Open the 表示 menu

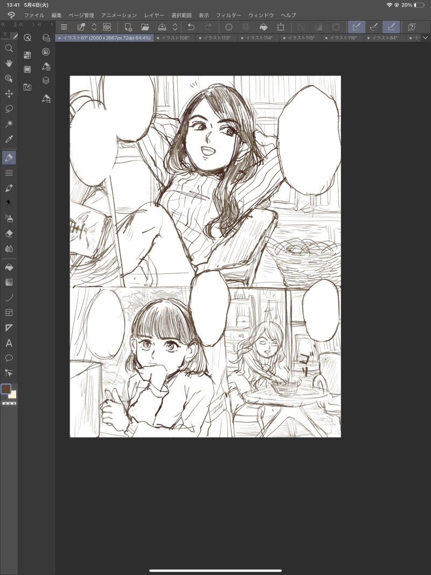point(204,15)
